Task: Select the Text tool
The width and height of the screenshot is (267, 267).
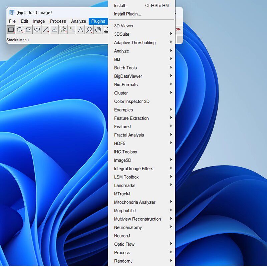Action: [80, 30]
